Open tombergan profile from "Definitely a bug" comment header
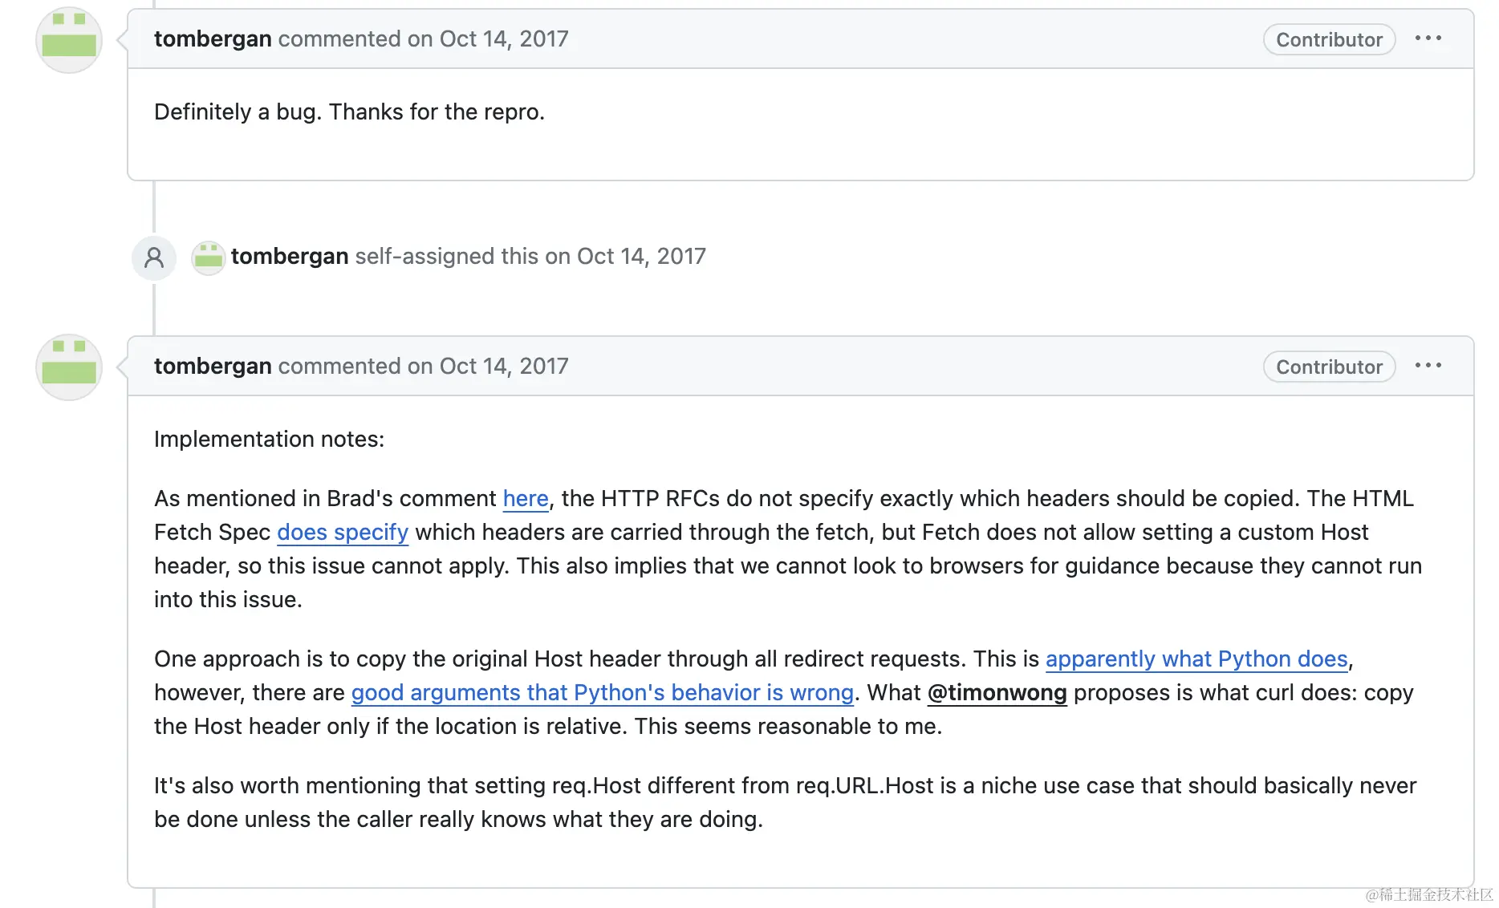 coord(213,39)
